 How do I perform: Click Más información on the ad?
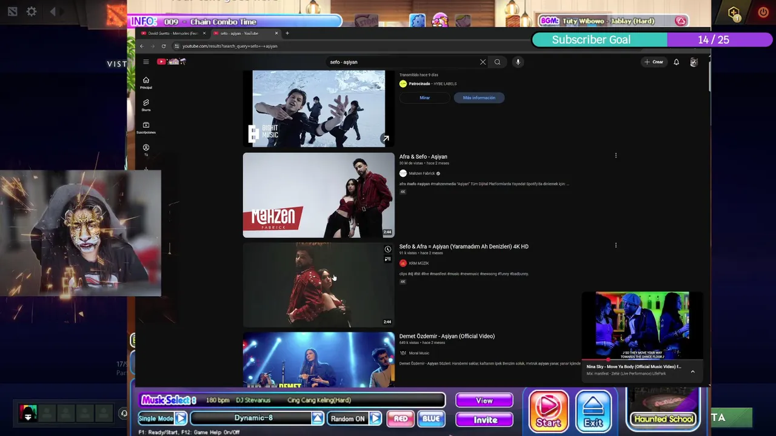[479, 97]
